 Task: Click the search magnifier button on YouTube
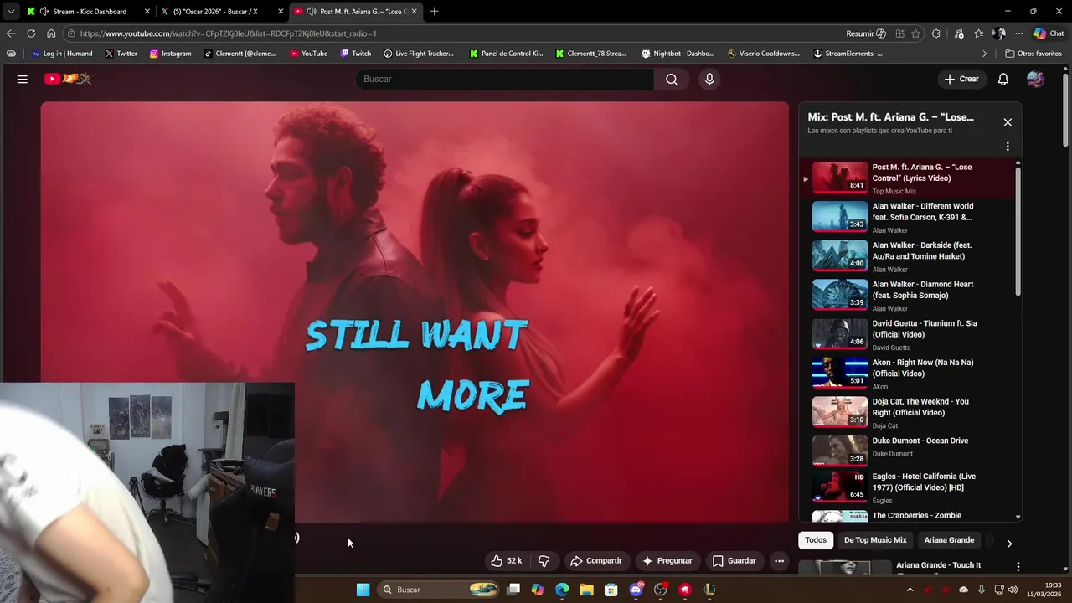coord(672,79)
